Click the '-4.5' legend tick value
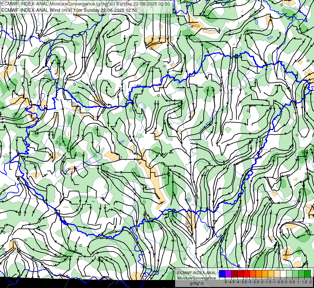Image resolution: width=314 pixels, height=288 pixels. [231, 282]
